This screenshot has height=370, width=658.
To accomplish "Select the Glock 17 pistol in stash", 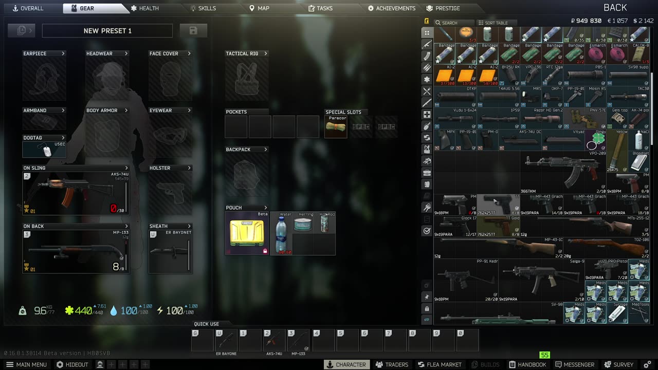I will pos(455,227).
